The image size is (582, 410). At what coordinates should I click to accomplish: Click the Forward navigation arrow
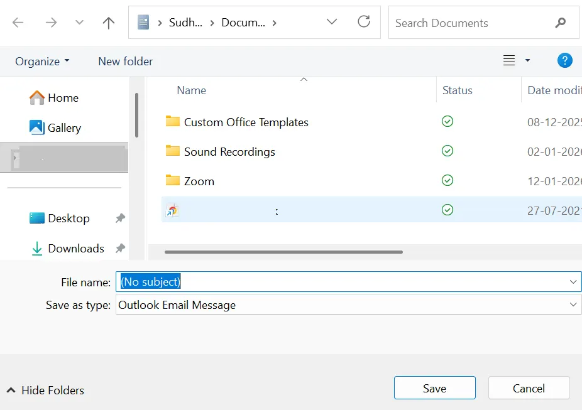[51, 23]
